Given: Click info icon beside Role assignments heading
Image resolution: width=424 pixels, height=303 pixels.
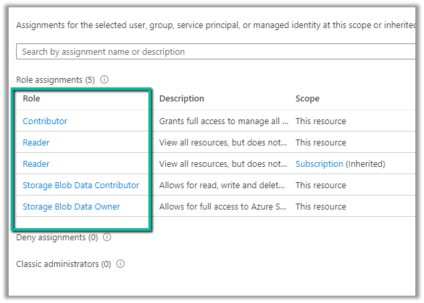Looking at the screenshot, I should pos(104,79).
